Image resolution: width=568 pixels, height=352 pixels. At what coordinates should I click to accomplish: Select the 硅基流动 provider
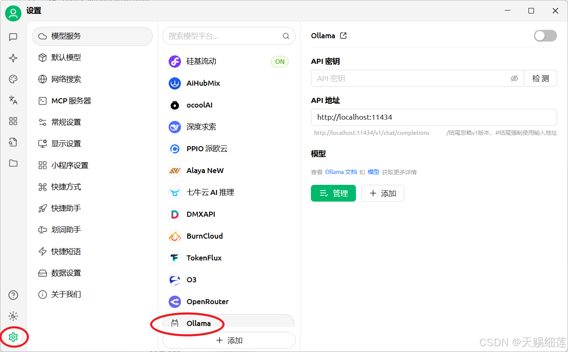point(229,61)
